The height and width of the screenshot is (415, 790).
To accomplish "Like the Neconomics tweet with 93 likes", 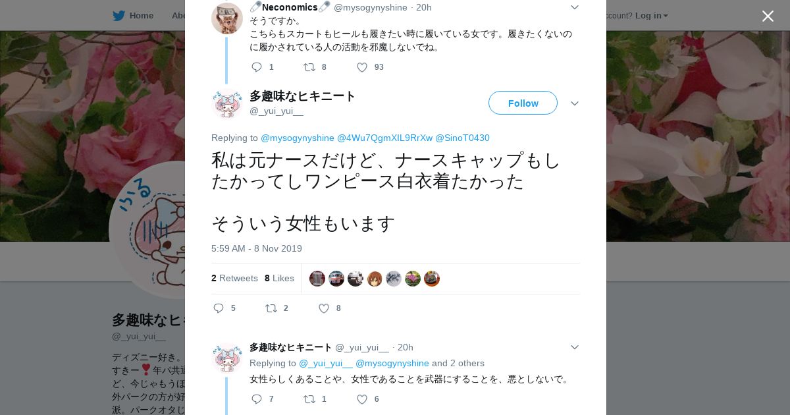I will coord(362,67).
